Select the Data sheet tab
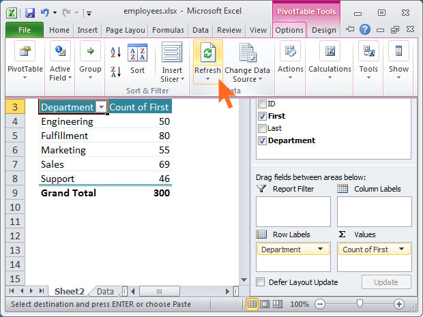 (x=105, y=291)
